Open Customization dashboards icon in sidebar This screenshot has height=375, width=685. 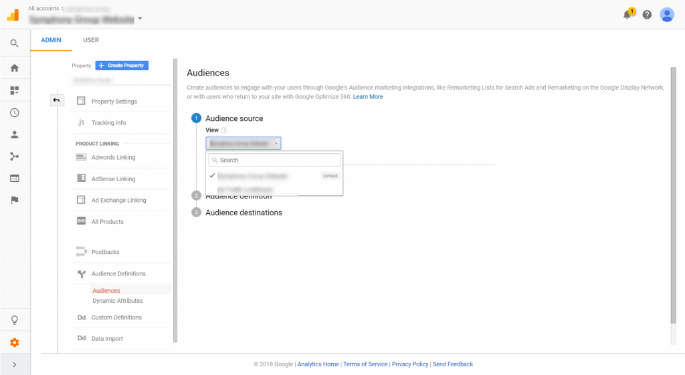(x=14, y=90)
